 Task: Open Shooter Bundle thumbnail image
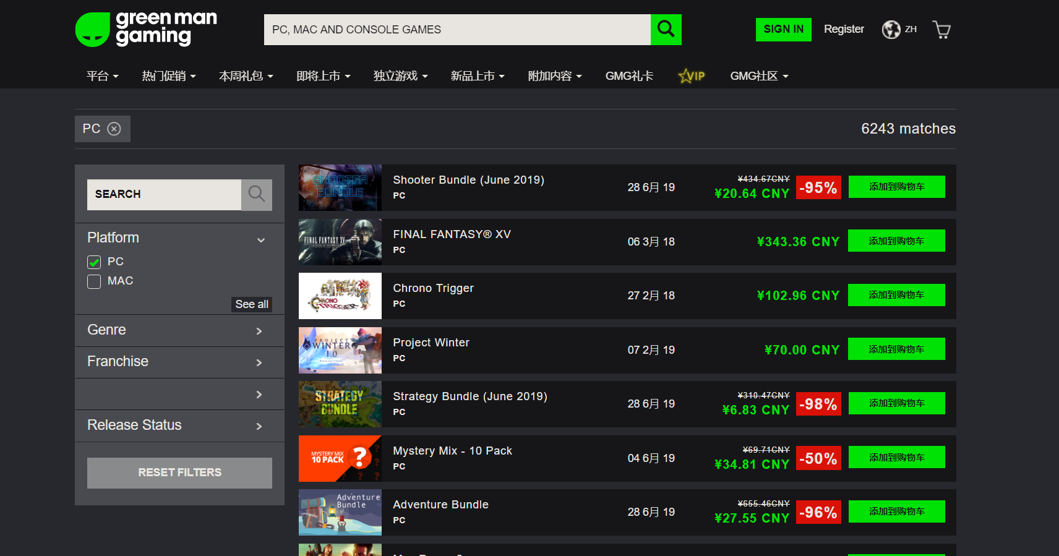click(x=340, y=187)
